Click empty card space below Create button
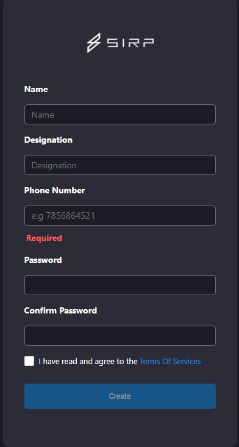239x447 pixels. coord(120,427)
